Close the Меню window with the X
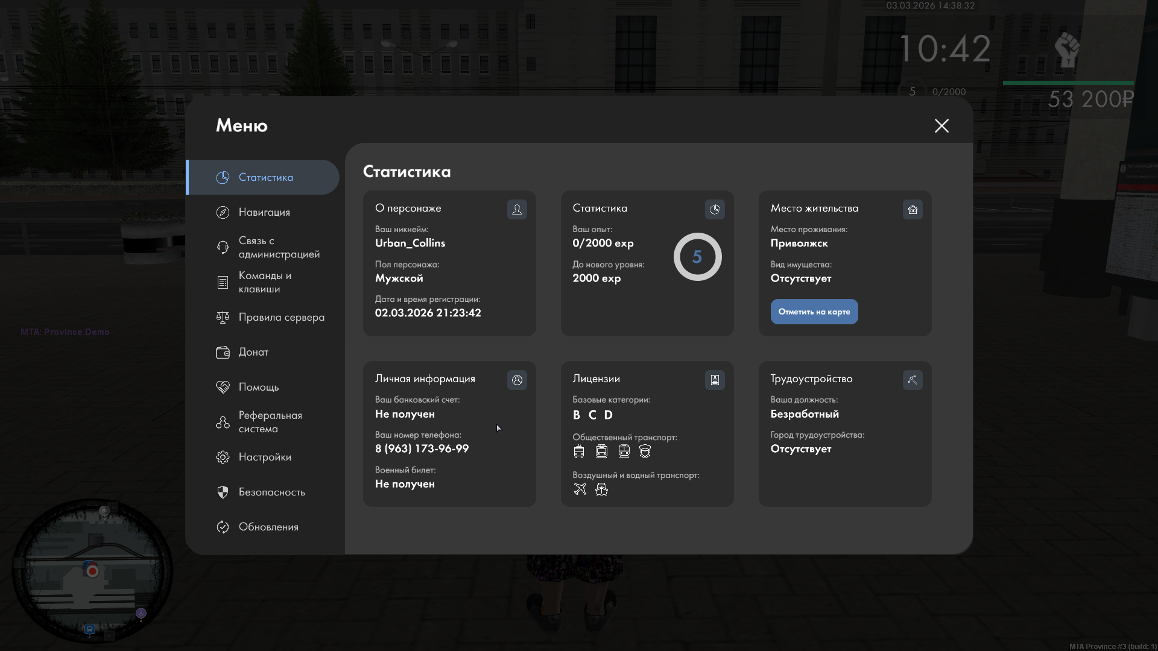The image size is (1158, 651). 941,125
